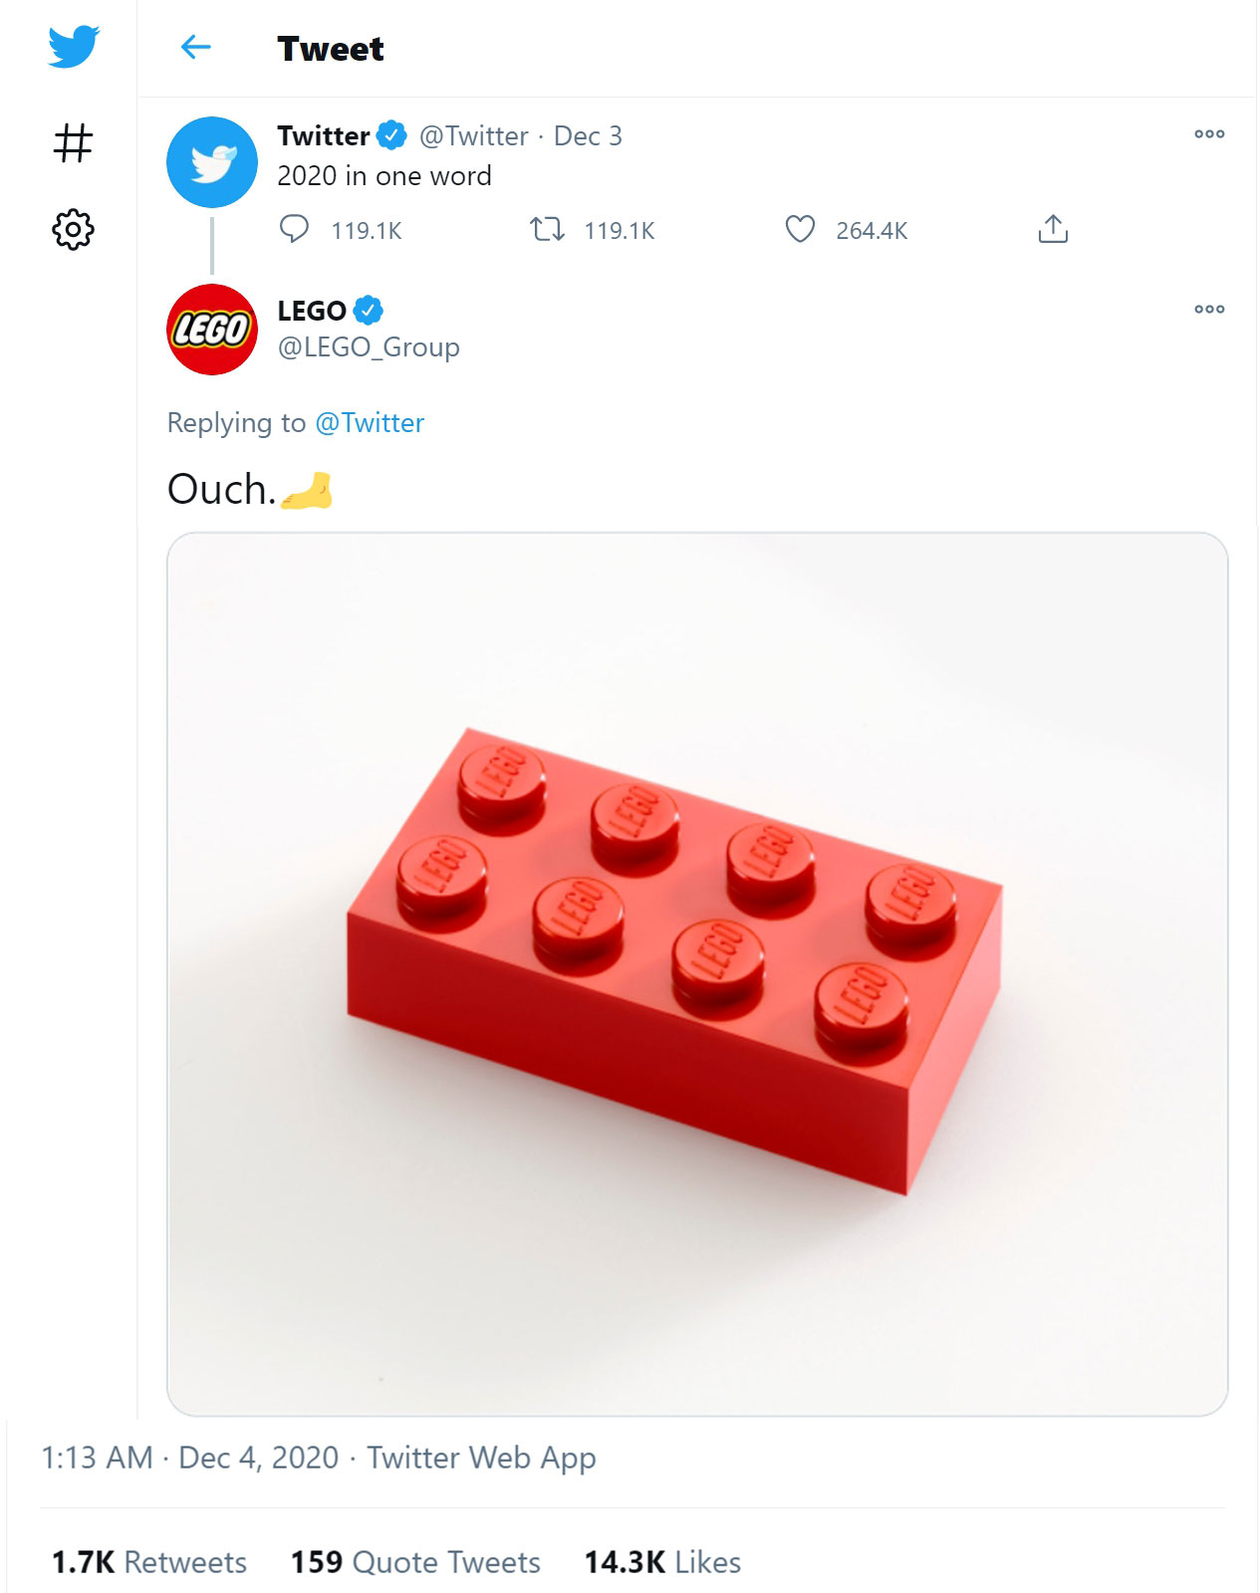Screen dimensions: 1260x1593
Task: Go back using the arrow icon
Action: pyautogui.click(x=196, y=47)
